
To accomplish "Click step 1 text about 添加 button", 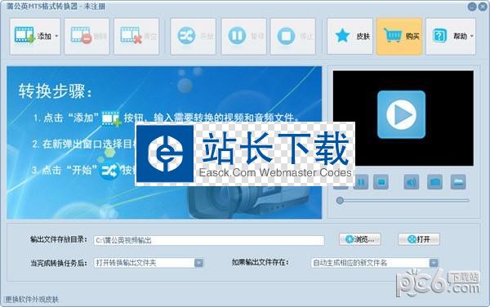I will [x=167, y=118].
